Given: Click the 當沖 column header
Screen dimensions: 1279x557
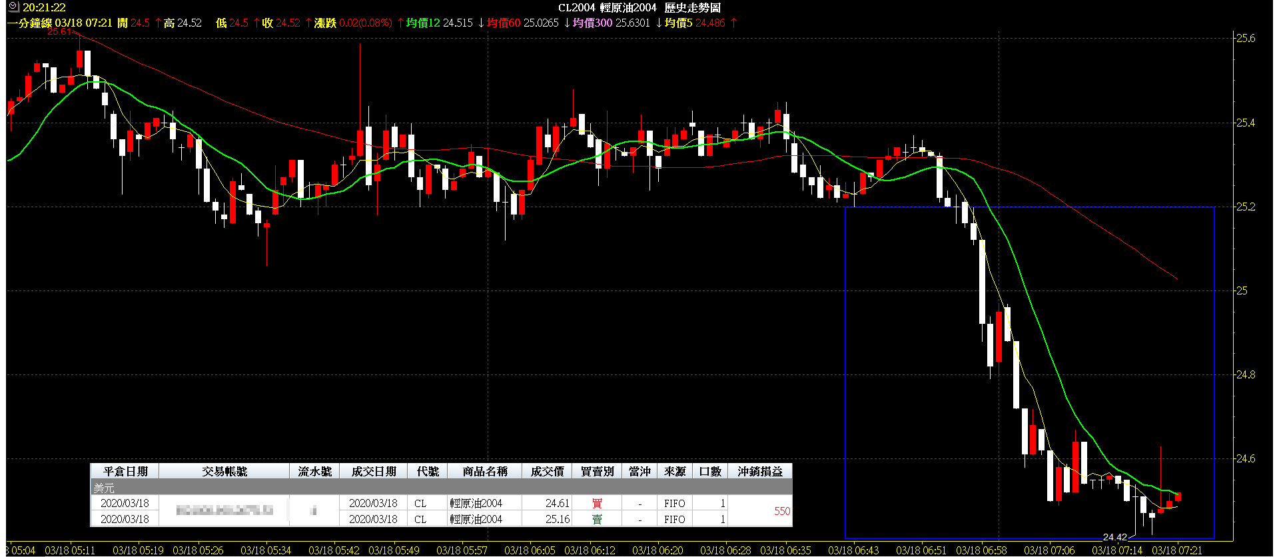Looking at the screenshot, I should coord(639,471).
